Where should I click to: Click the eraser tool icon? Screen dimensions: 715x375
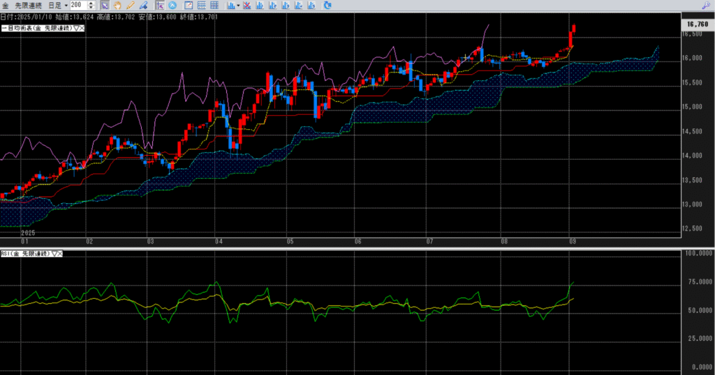[x=143, y=5]
